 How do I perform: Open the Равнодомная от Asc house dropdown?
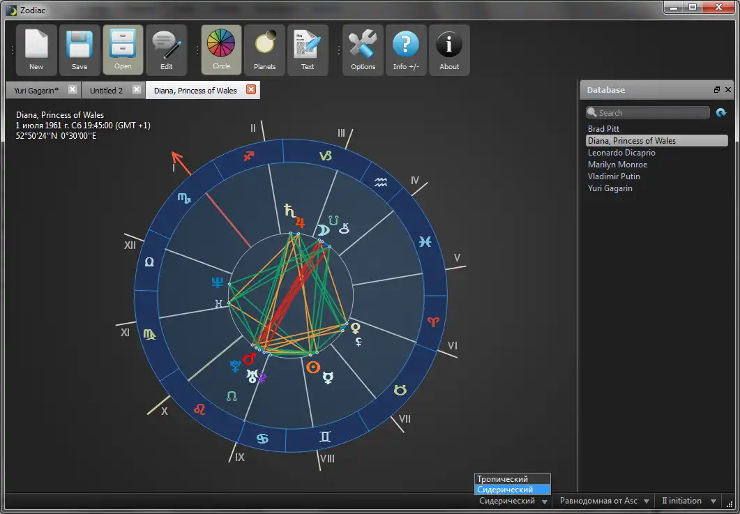click(x=604, y=501)
